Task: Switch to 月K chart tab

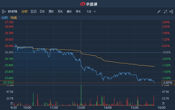Action: click(x=60, y=12)
